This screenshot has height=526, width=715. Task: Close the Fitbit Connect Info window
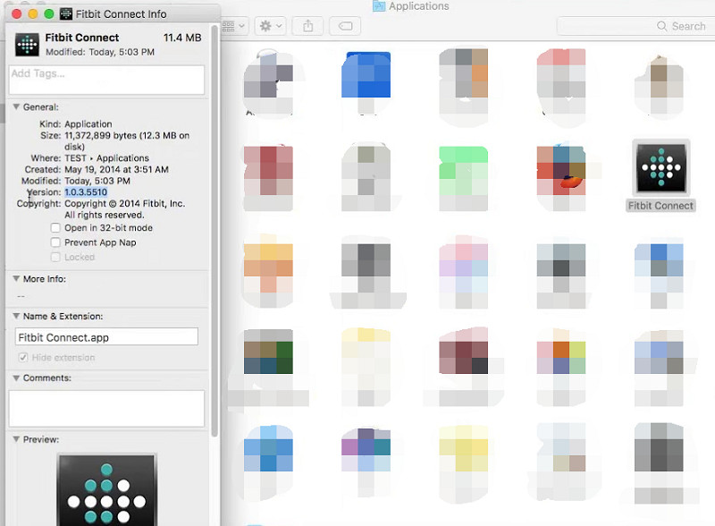pyautogui.click(x=16, y=13)
